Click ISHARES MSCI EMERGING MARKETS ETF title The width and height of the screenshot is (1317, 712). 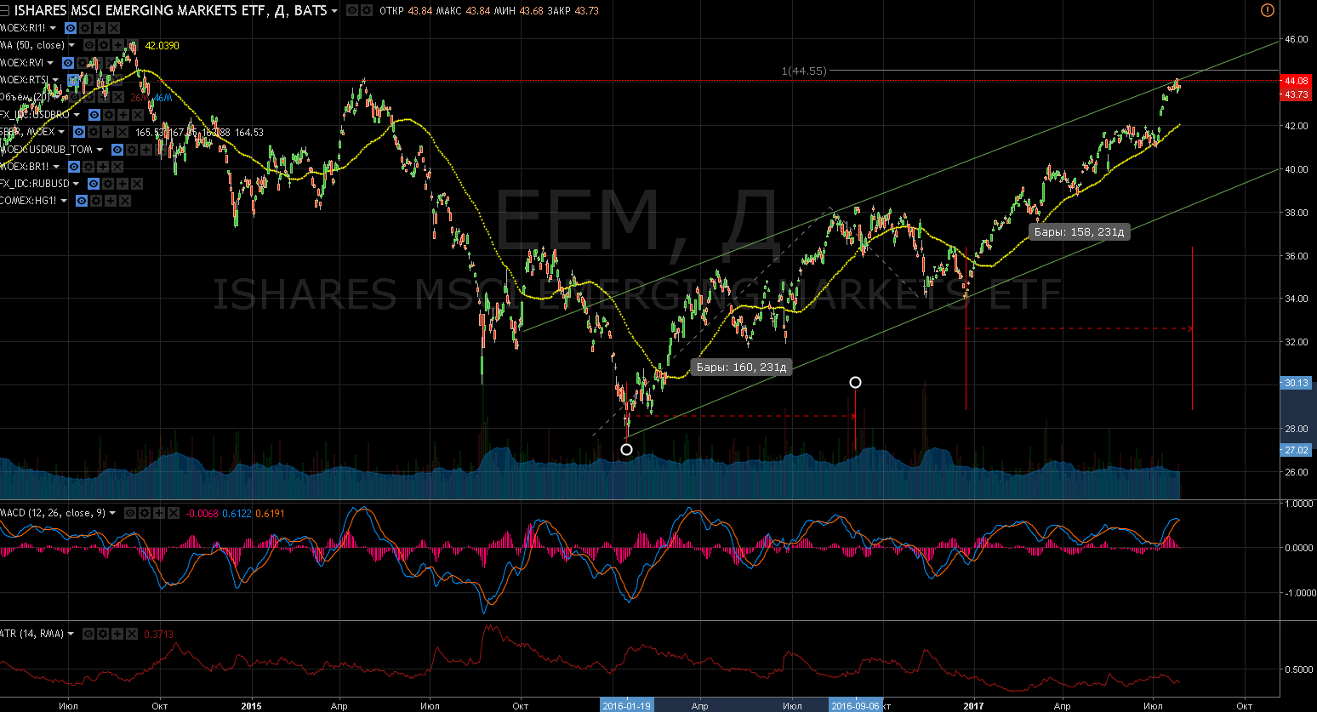coord(171,10)
